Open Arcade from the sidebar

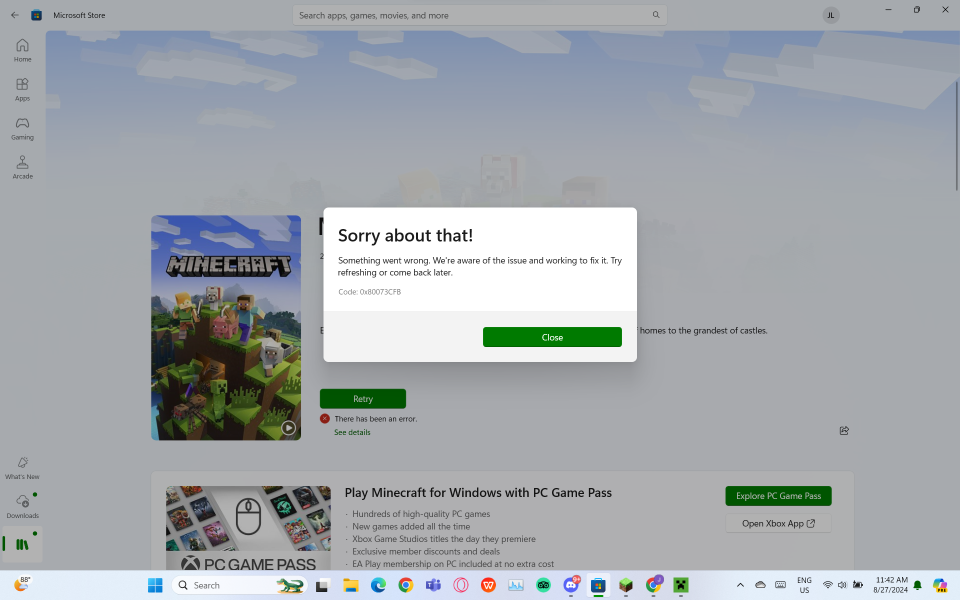(x=22, y=167)
